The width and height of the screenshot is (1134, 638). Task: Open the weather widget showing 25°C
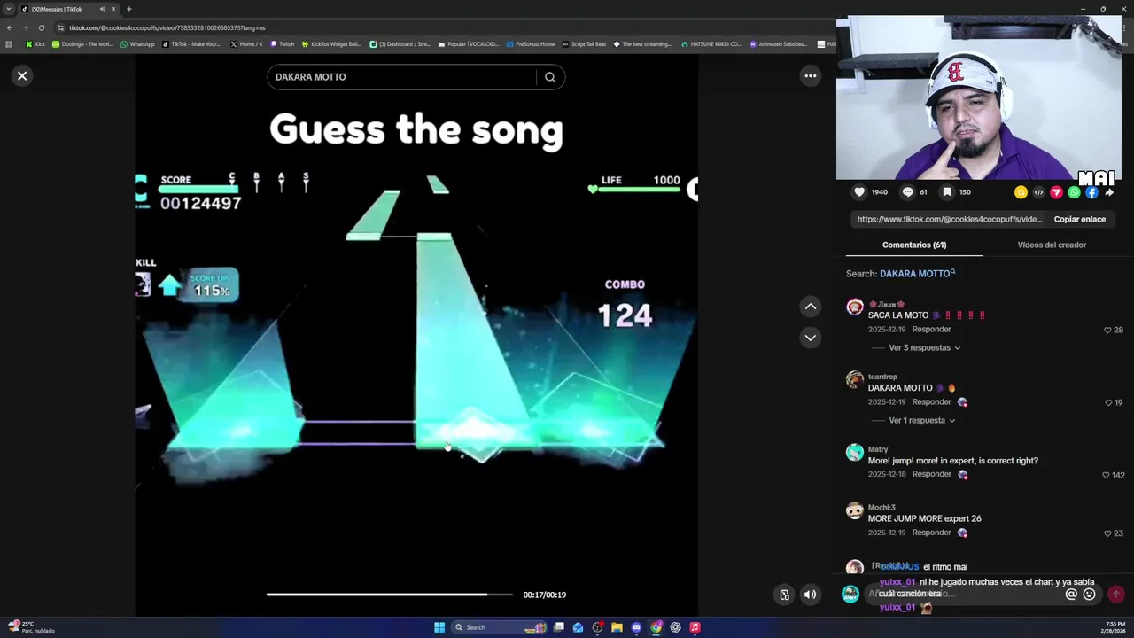pyautogui.click(x=31, y=627)
